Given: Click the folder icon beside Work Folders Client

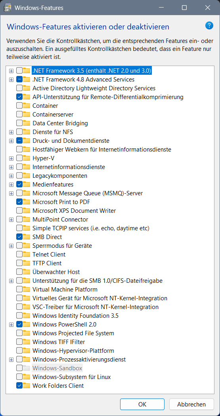Looking at the screenshot, I should [27, 386].
